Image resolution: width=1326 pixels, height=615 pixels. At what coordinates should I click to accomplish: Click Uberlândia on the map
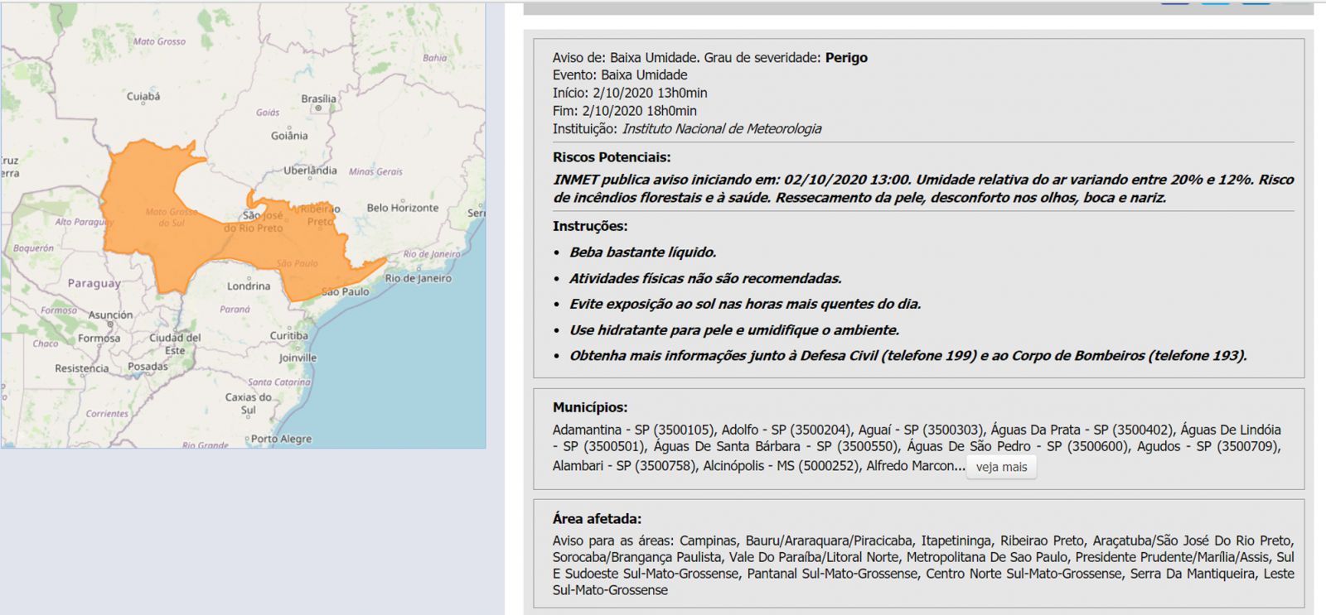click(310, 171)
